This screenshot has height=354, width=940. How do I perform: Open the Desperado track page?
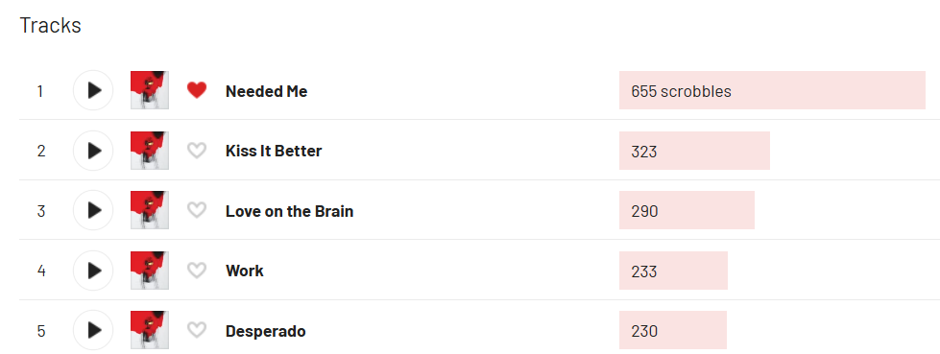coord(266,331)
